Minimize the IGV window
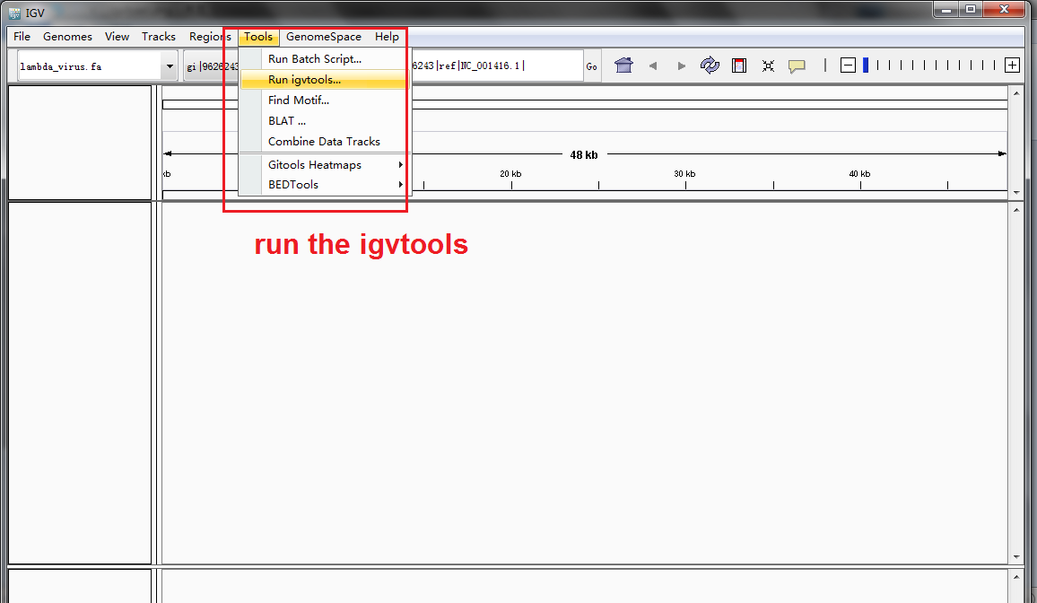Image resolution: width=1037 pixels, height=603 pixels. click(946, 10)
